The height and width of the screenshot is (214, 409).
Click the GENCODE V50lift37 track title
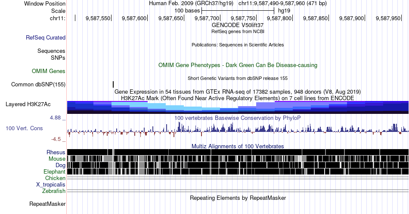point(238,25)
